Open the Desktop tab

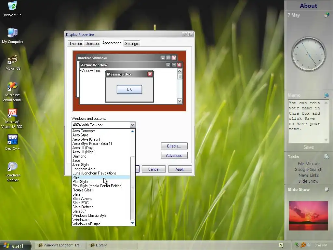tap(92, 43)
